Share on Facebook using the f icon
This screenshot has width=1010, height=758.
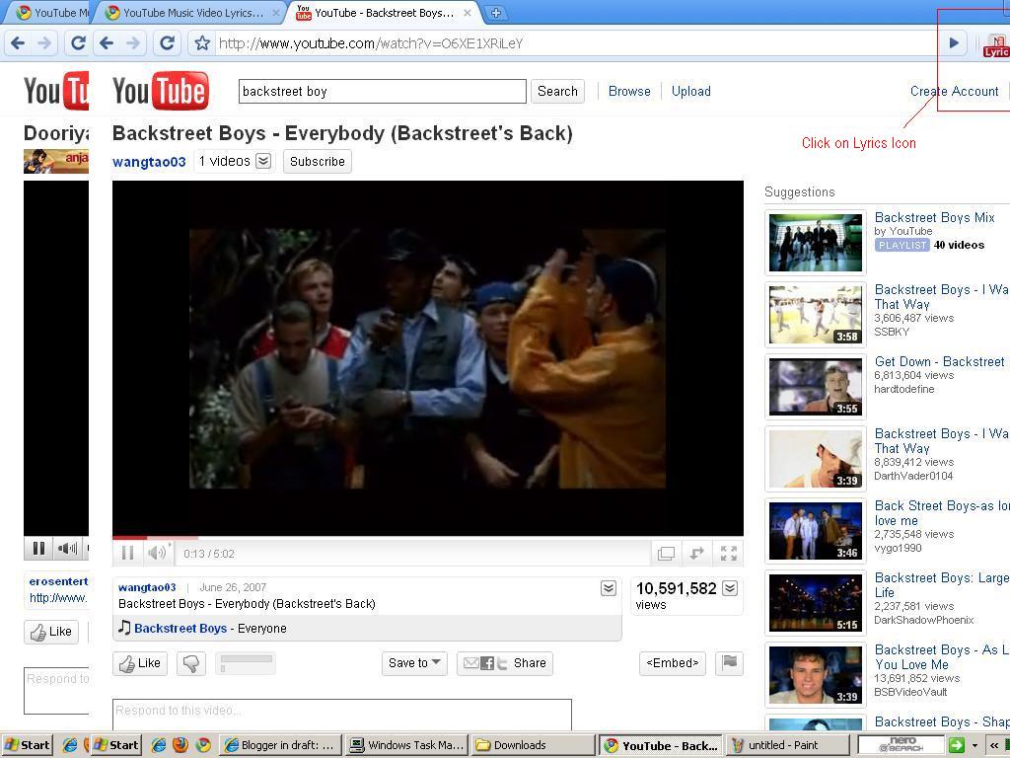click(487, 662)
